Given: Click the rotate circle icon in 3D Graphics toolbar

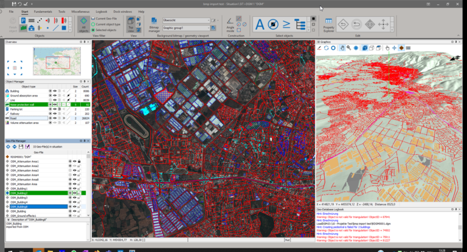Looking at the screenshot, I should tap(326, 48).
